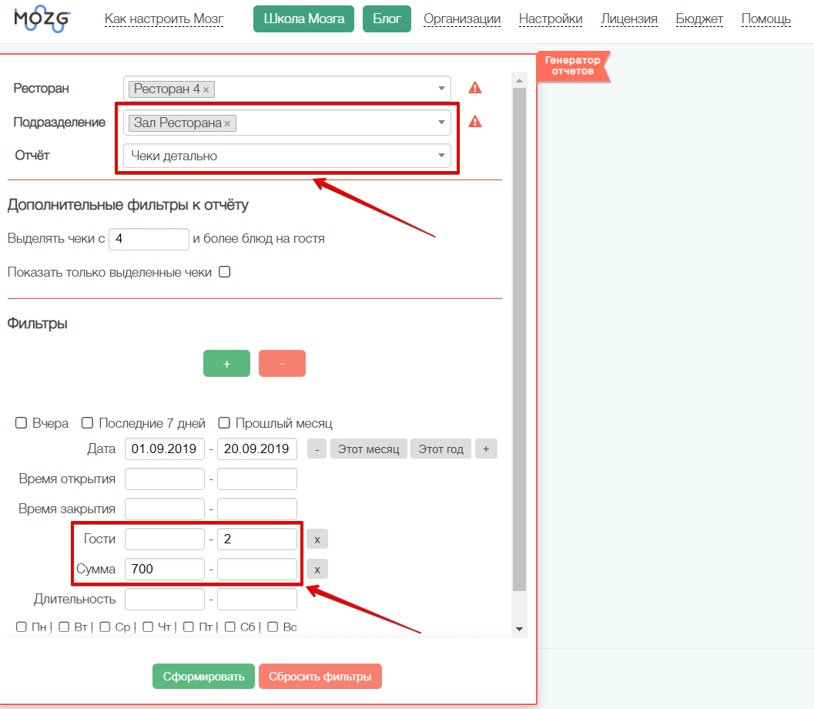This screenshot has width=814, height=709.
Task: Click warning icon next to Подразделение field
Action: tap(475, 122)
